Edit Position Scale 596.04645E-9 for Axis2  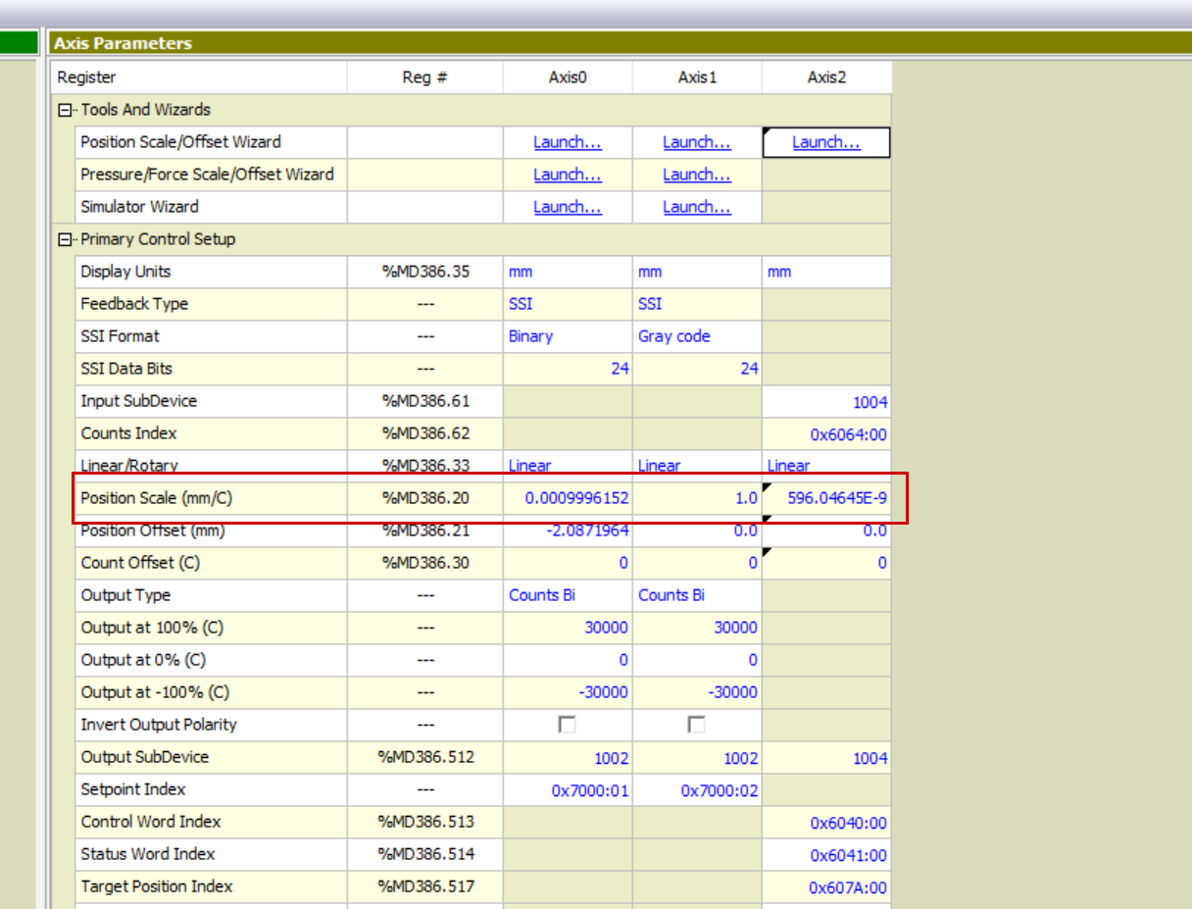(826, 498)
